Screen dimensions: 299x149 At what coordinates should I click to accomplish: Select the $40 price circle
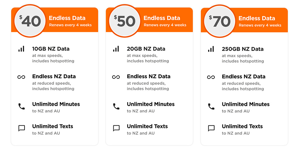click(x=30, y=21)
